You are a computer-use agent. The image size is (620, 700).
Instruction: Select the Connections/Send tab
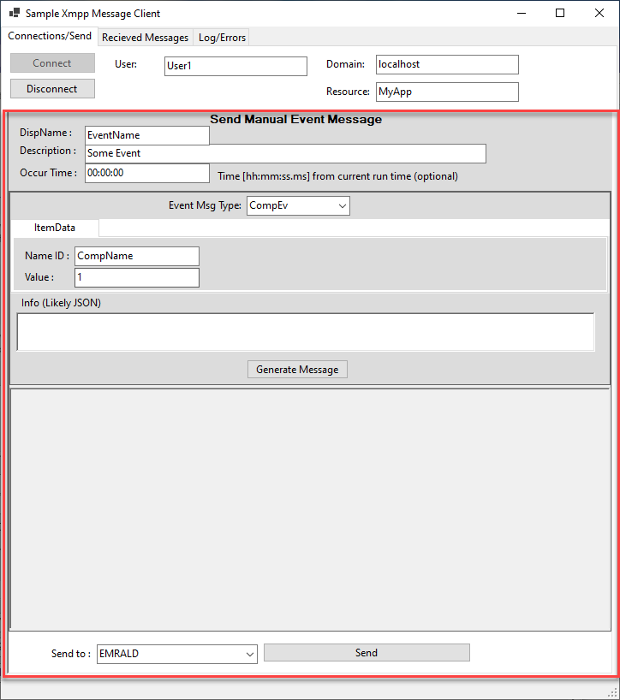pyautogui.click(x=50, y=37)
